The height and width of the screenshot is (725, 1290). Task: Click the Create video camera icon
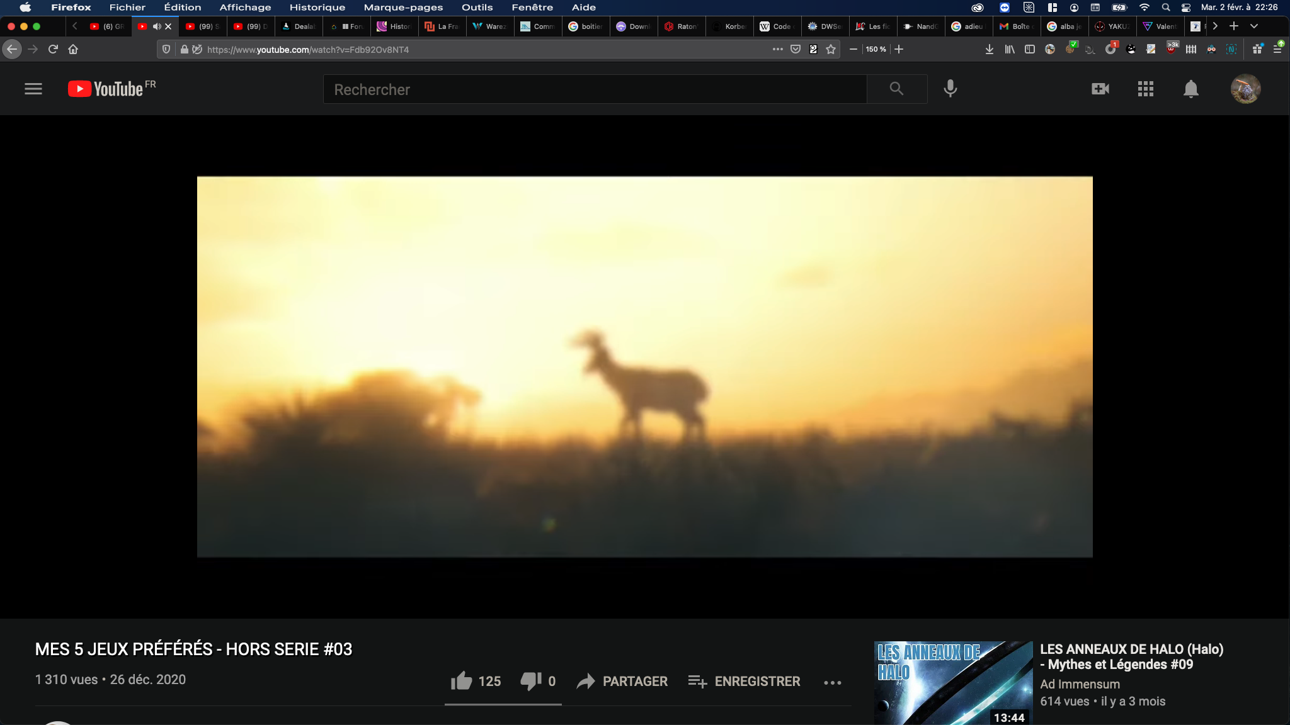1100,89
